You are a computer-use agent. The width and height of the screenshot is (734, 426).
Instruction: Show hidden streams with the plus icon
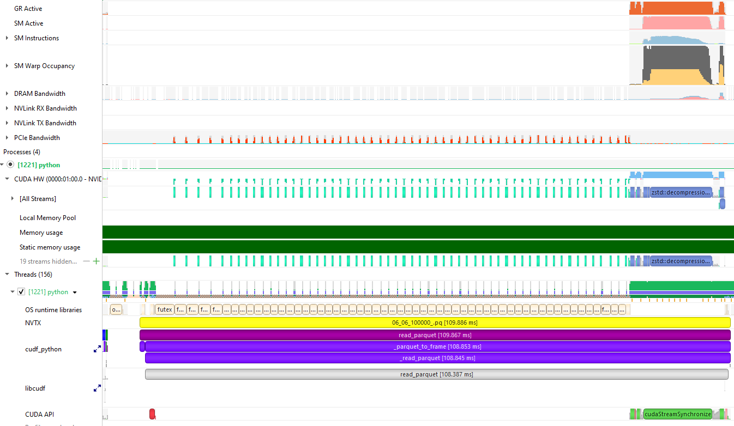pos(97,261)
